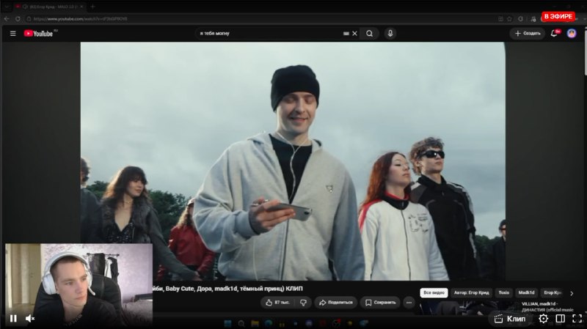Create a clip with the "Клип" button
587x329 pixels.
(x=510, y=319)
